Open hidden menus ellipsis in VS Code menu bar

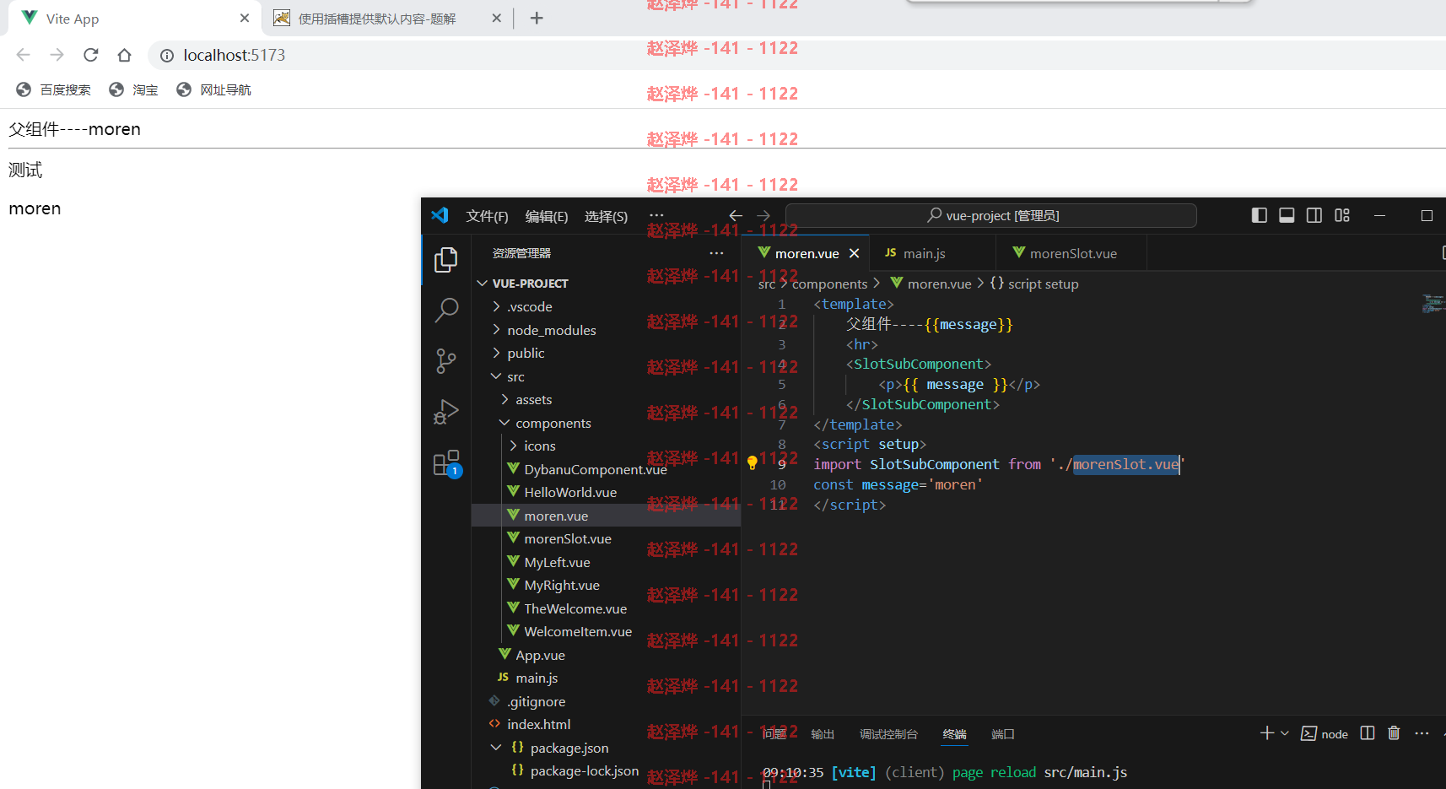click(x=656, y=215)
